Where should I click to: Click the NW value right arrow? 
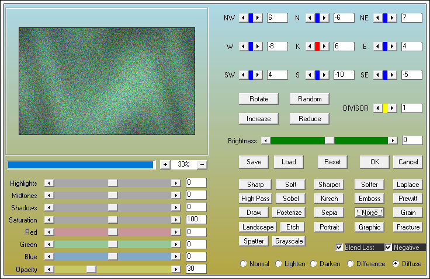258,18
